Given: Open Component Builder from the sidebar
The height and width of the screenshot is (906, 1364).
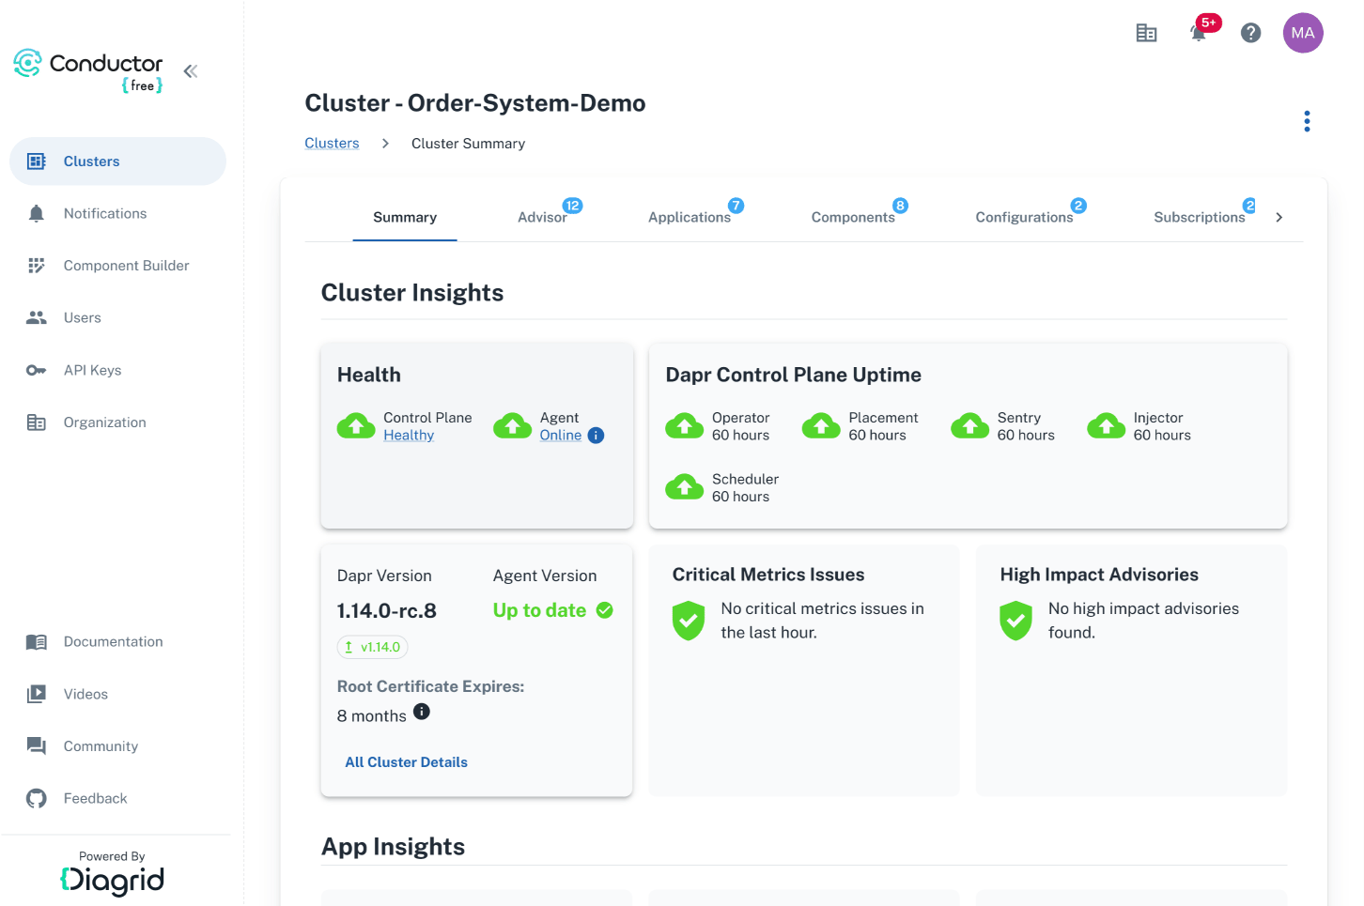Looking at the screenshot, I should pyautogui.click(x=126, y=266).
